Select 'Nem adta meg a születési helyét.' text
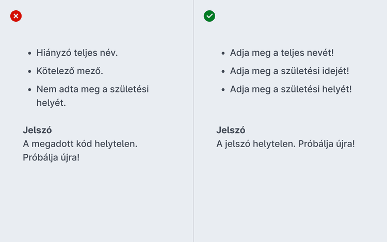 (x=92, y=89)
